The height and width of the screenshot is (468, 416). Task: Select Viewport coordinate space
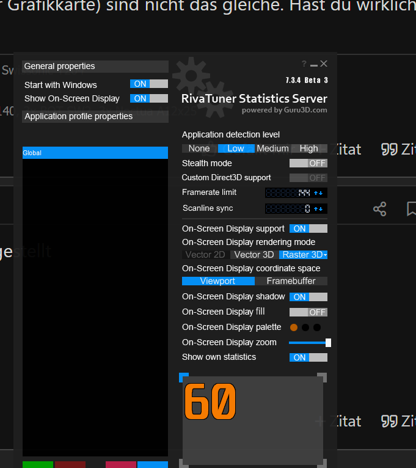[x=218, y=281]
